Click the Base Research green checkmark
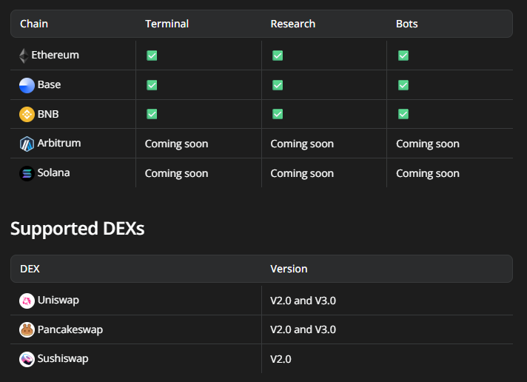The image size is (527, 382). click(278, 85)
